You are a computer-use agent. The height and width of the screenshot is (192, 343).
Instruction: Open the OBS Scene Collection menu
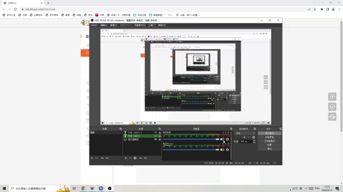click(140, 25)
